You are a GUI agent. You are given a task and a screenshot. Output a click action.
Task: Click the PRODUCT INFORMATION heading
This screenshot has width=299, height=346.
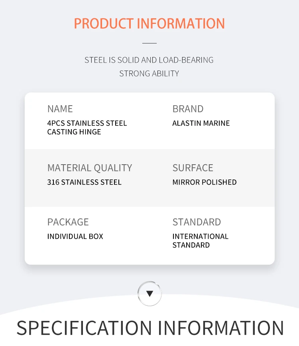pos(149,24)
